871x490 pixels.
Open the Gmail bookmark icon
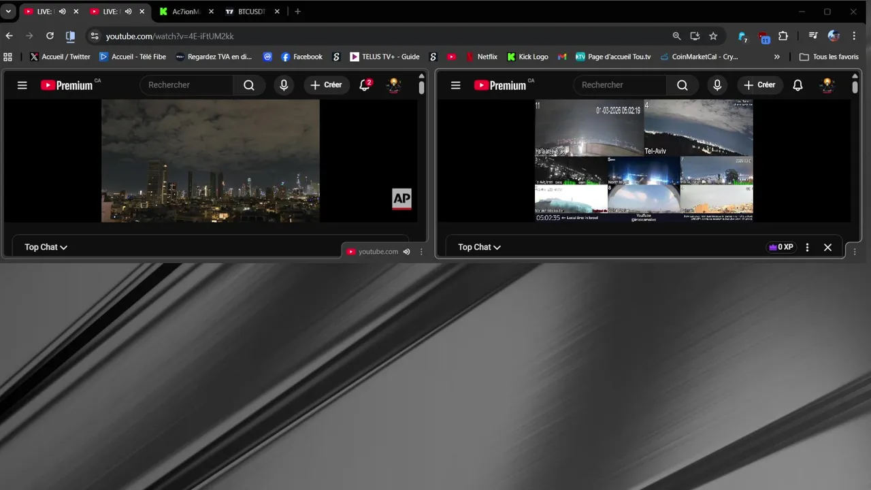click(x=562, y=56)
